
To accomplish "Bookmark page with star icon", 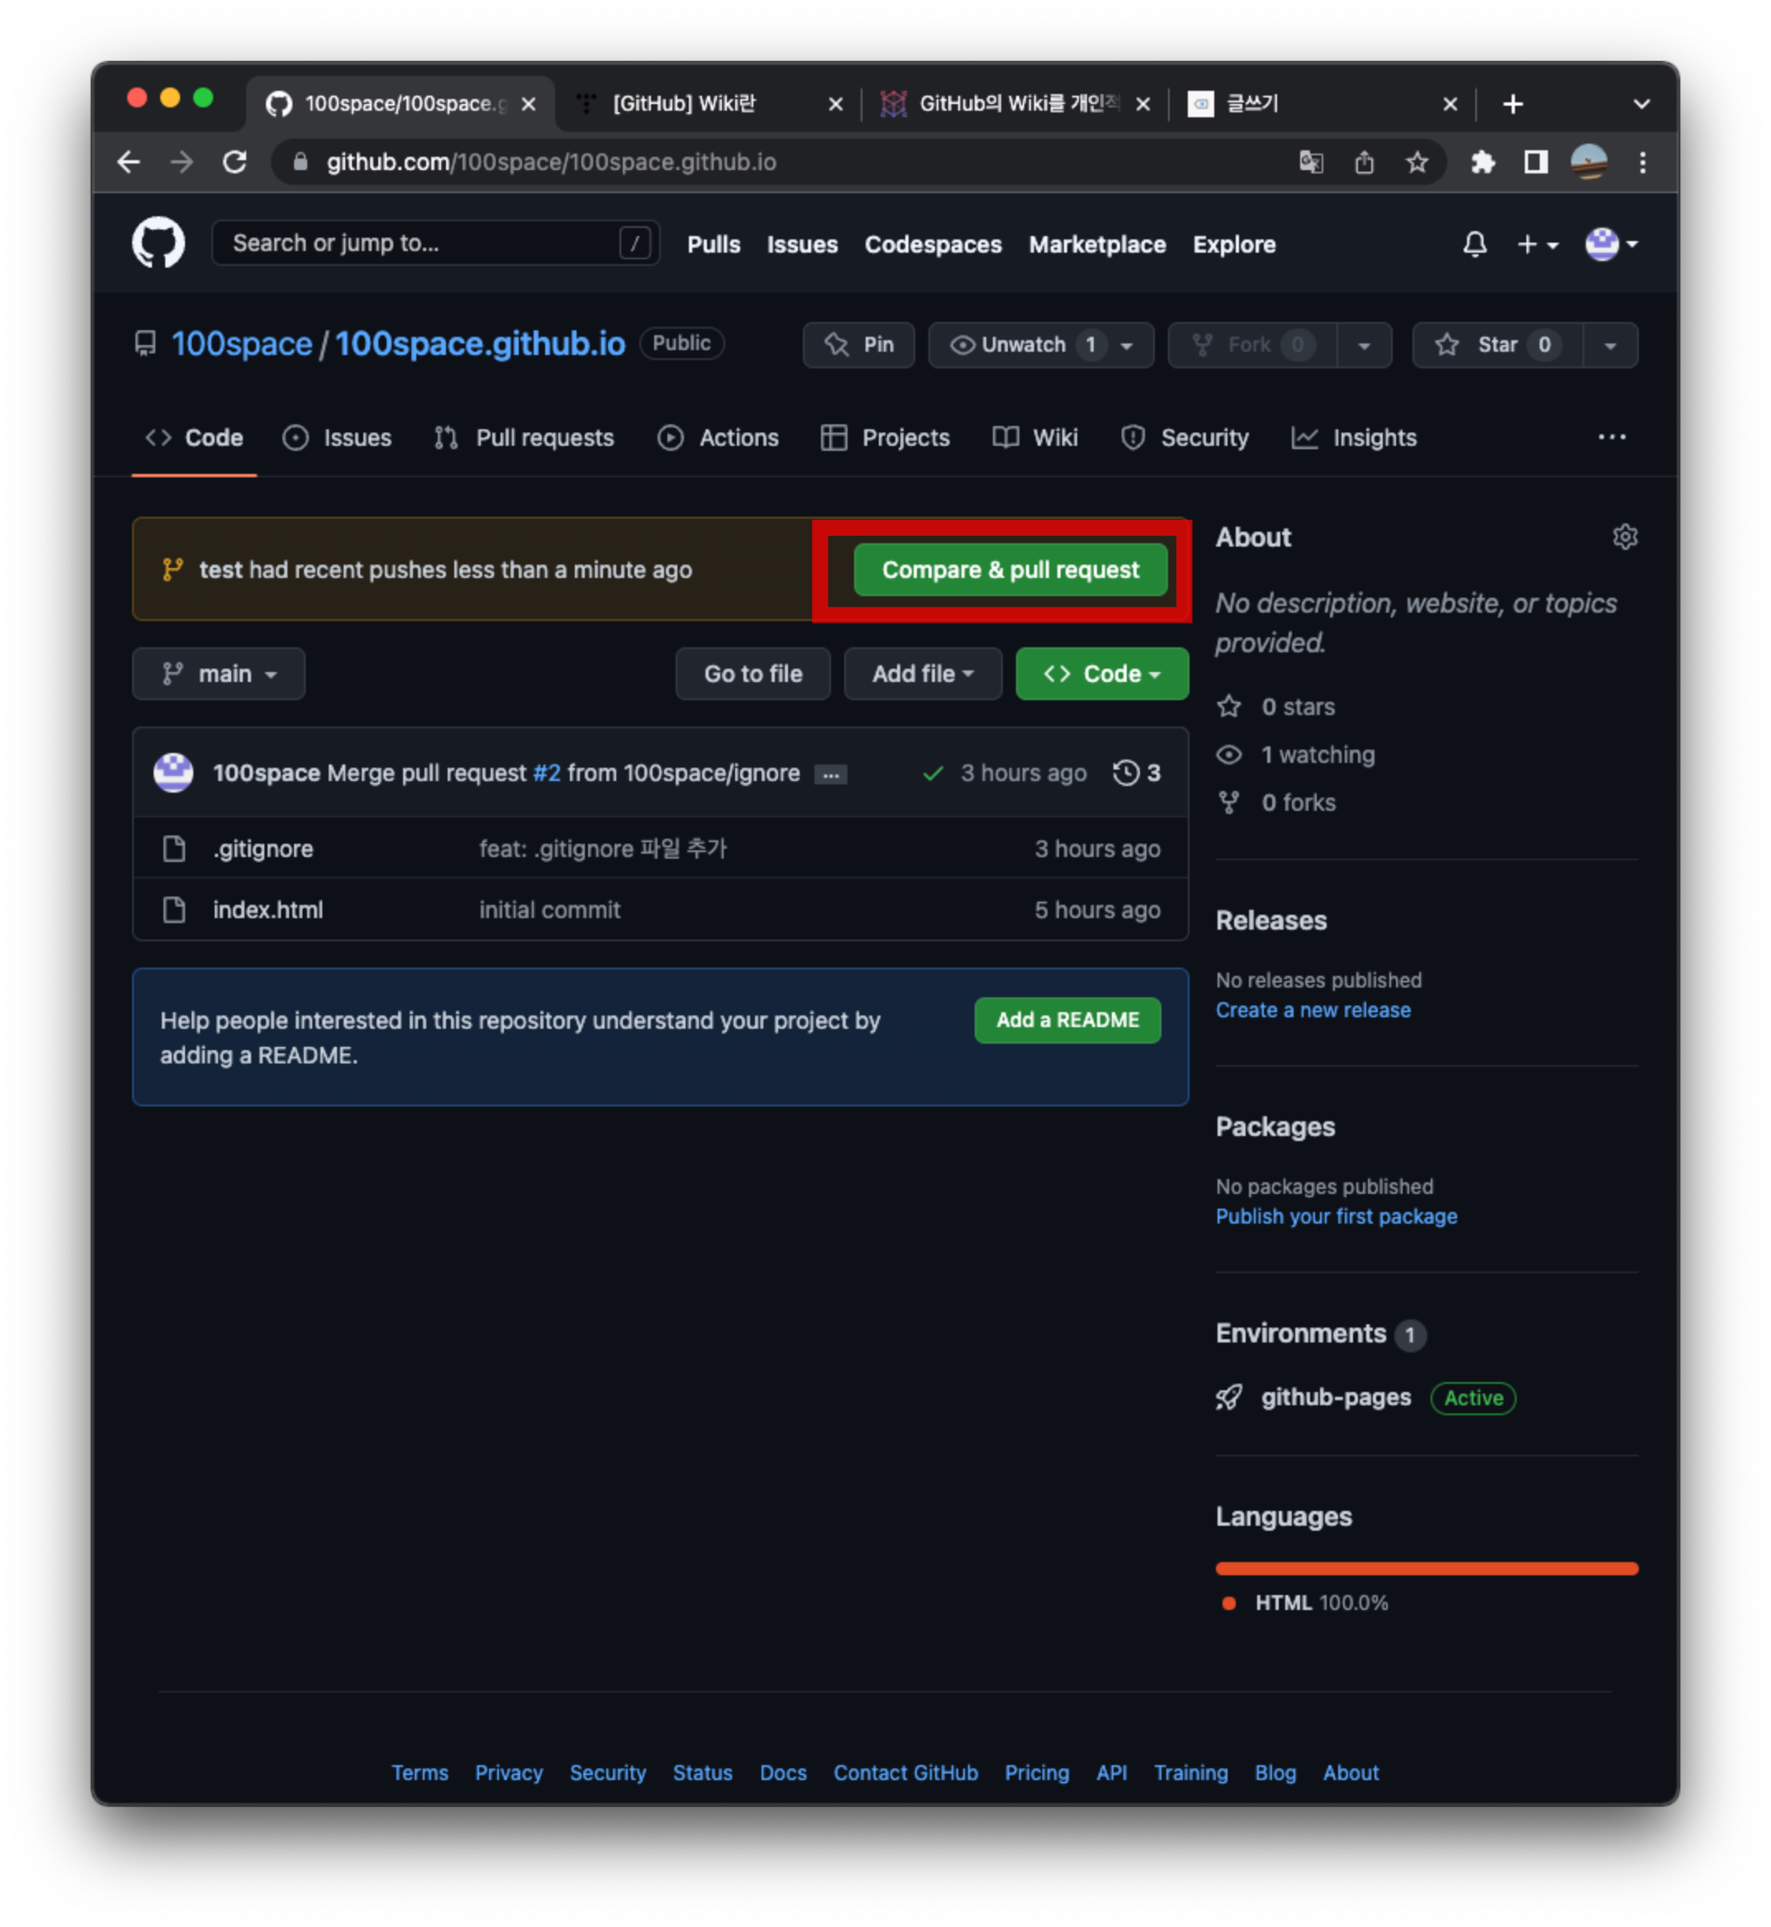I will [1417, 162].
